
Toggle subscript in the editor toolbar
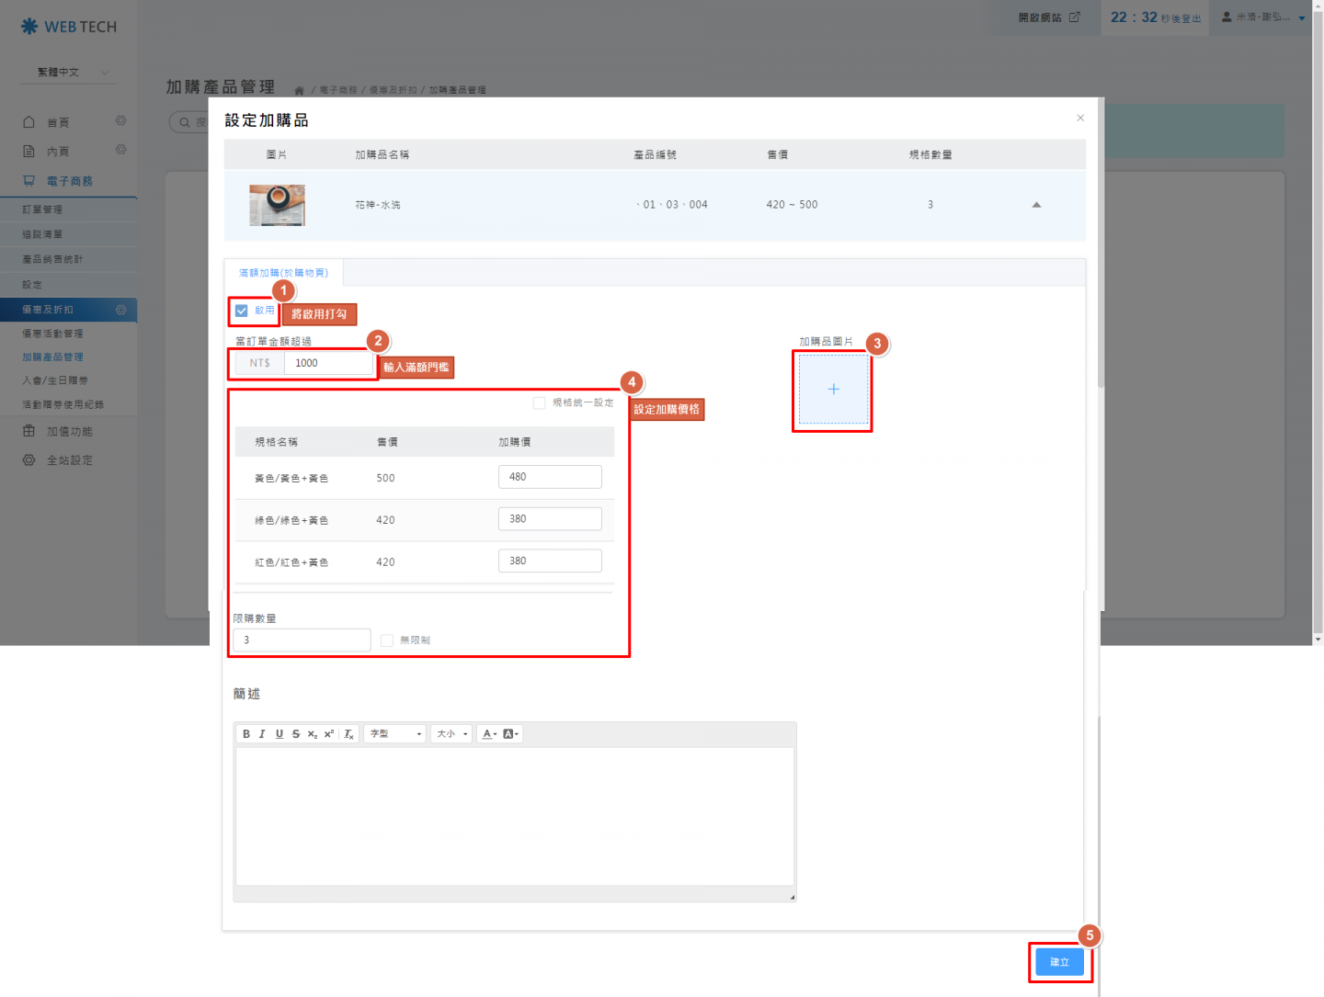click(x=313, y=734)
